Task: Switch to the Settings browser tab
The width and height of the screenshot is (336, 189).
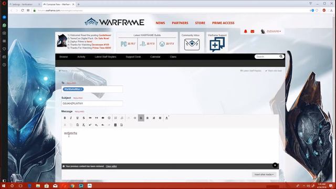Action: point(25,4)
